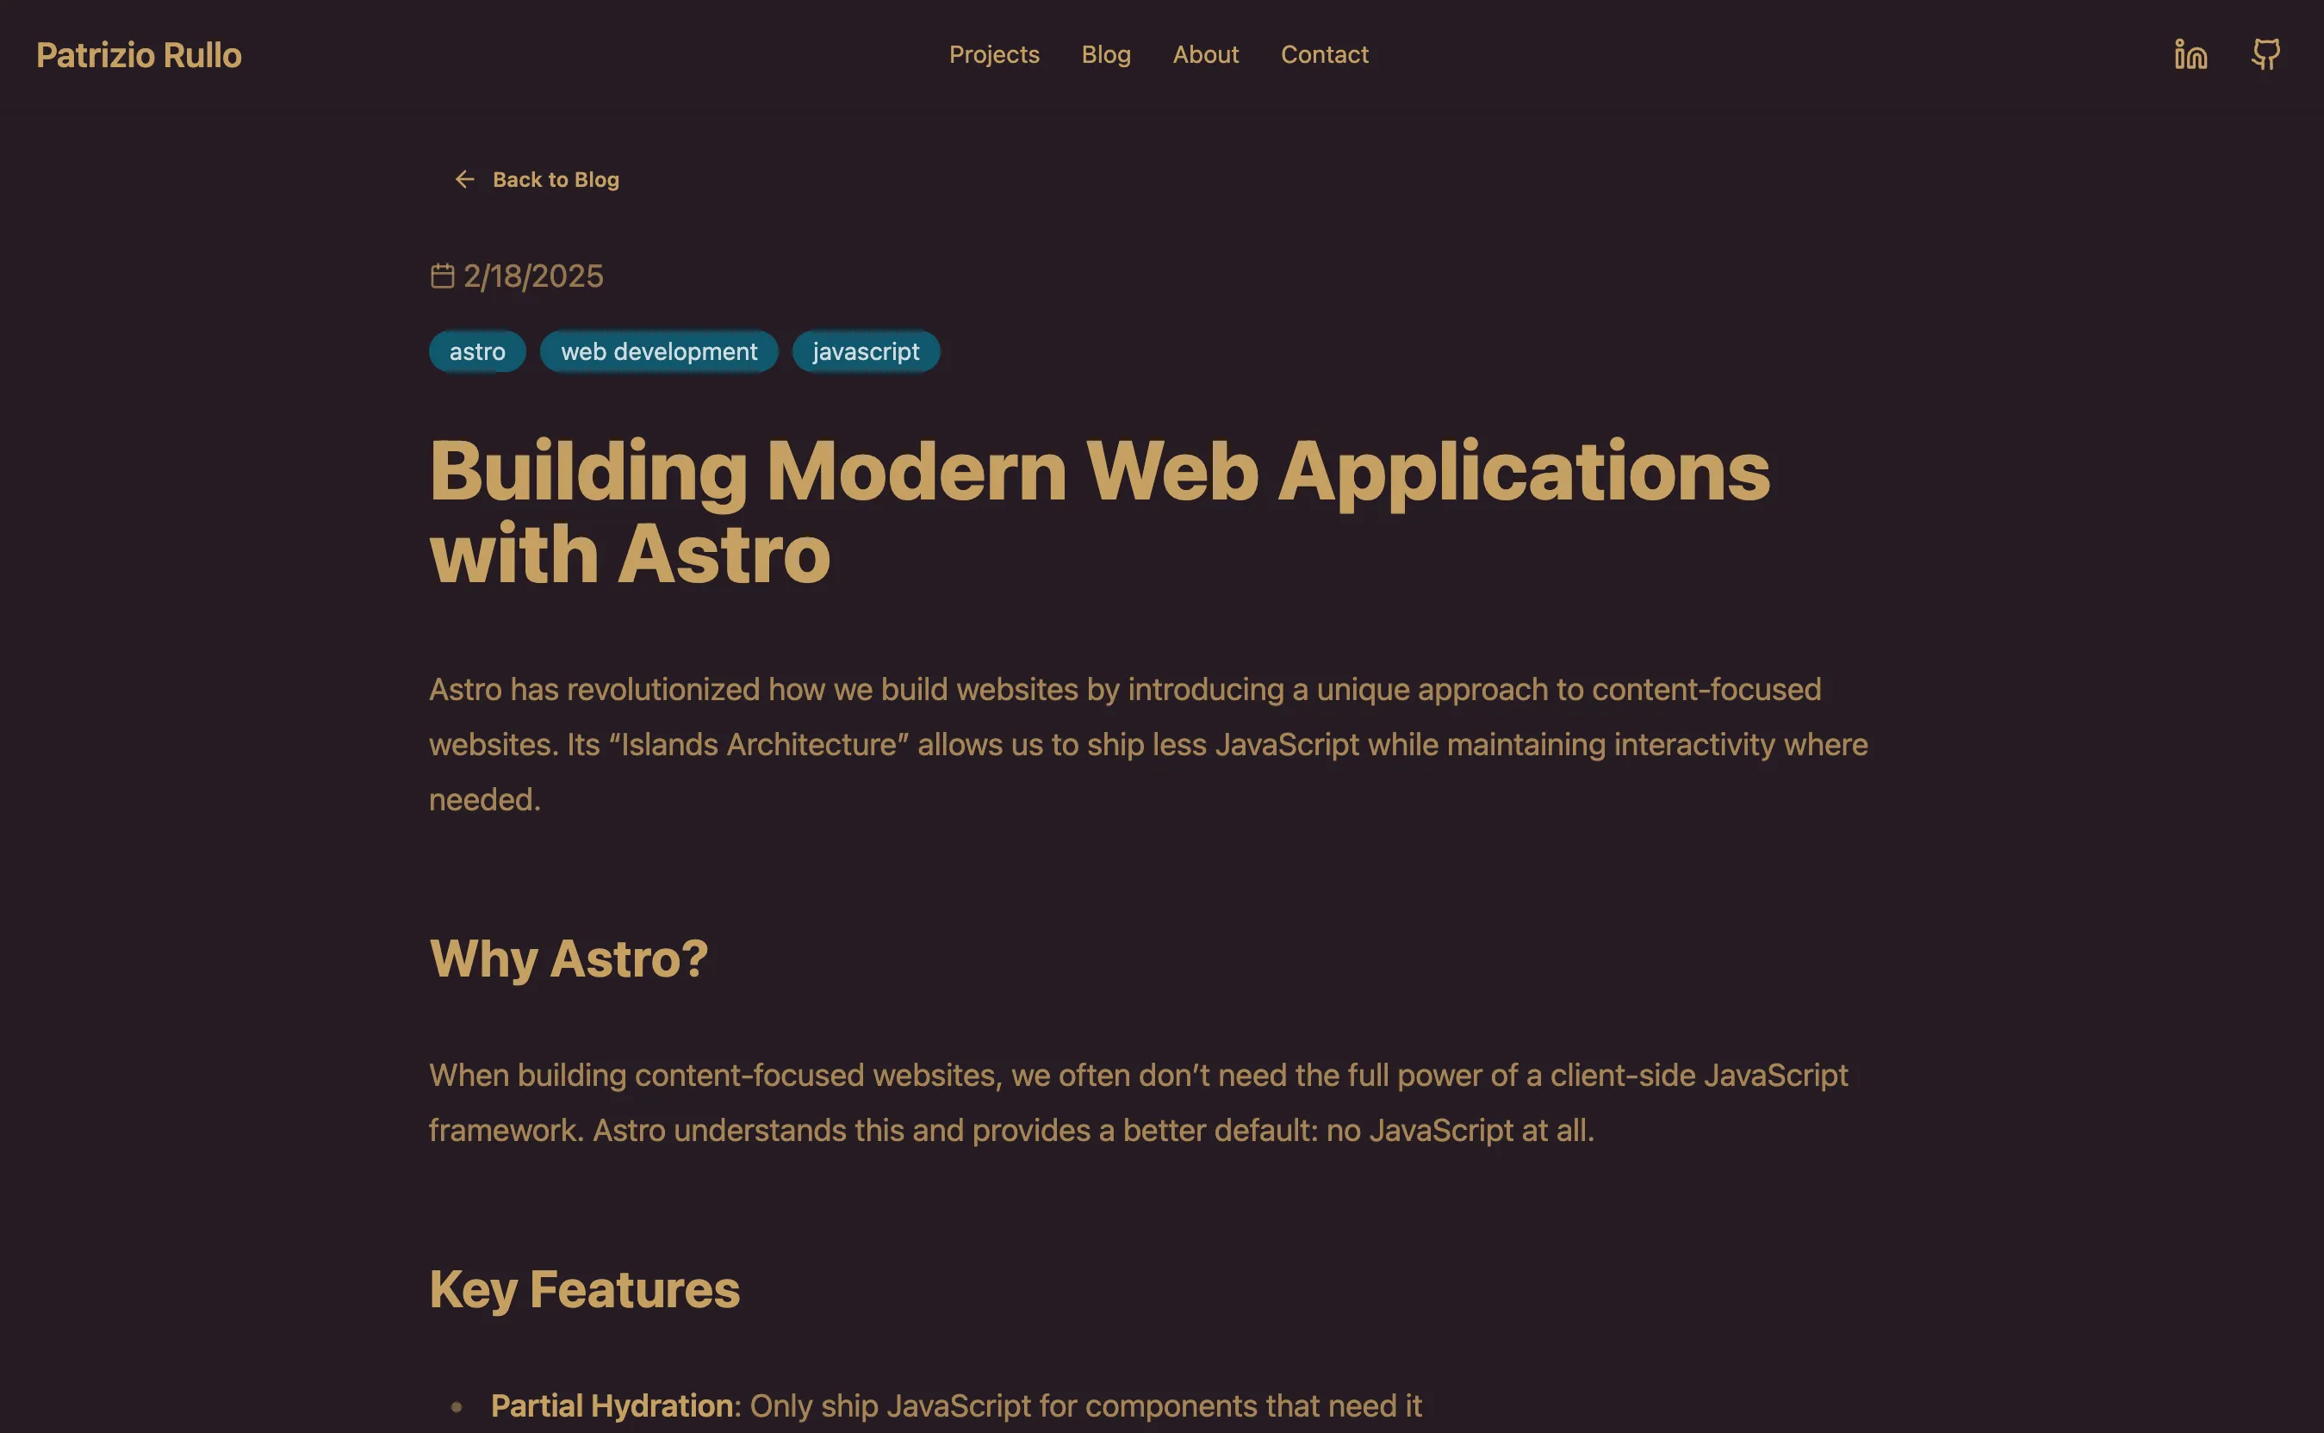Click the blog post date field
The width and height of the screenshot is (2324, 1433).
(x=533, y=274)
